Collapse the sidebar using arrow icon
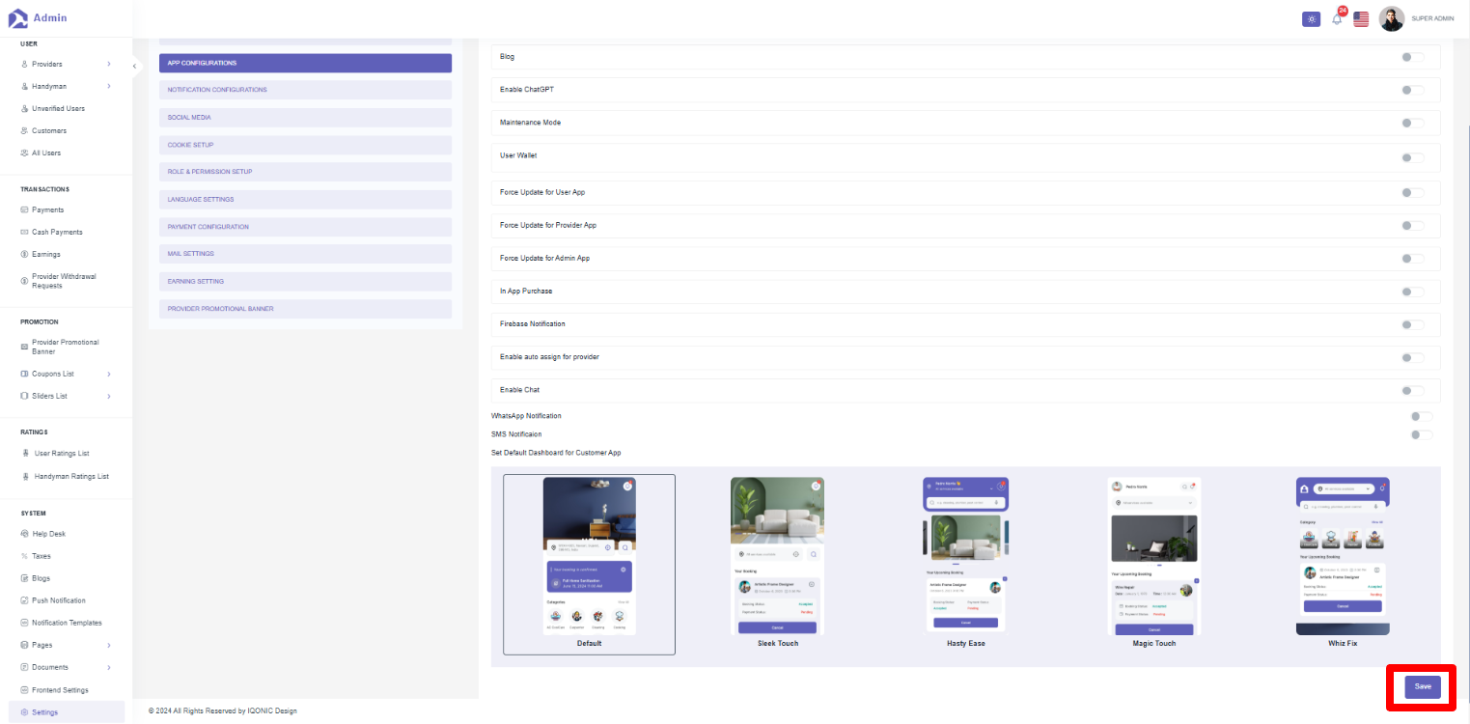This screenshot has height=724, width=1470. click(134, 66)
